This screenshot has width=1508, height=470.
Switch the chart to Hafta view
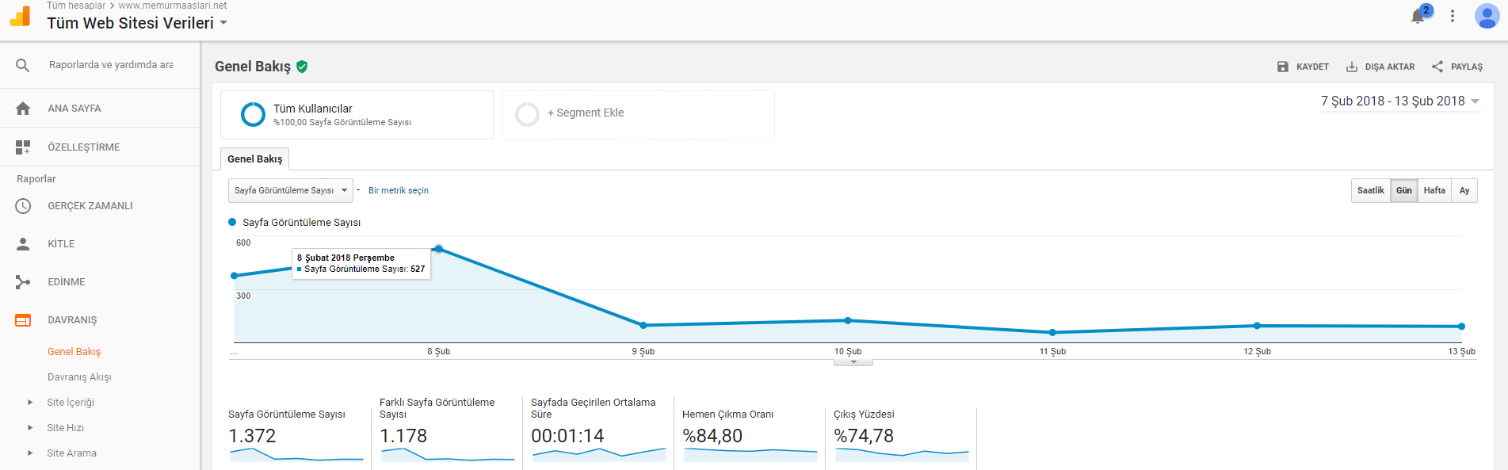click(x=1434, y=190)
